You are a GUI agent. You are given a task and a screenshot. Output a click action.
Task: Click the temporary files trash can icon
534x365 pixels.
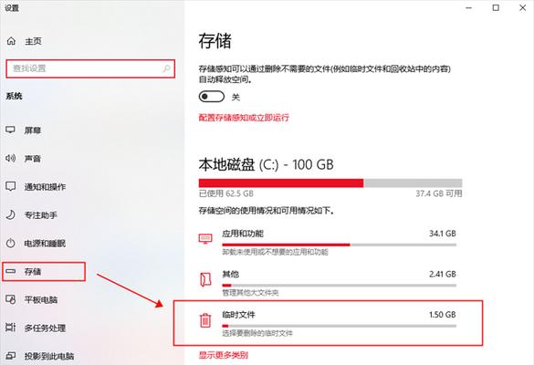205,320
